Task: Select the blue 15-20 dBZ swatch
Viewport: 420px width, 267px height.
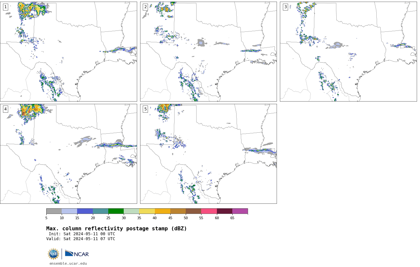Action: [85, 211]
